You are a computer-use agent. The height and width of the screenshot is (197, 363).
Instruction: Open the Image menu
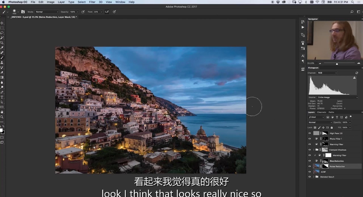point(50,2)
